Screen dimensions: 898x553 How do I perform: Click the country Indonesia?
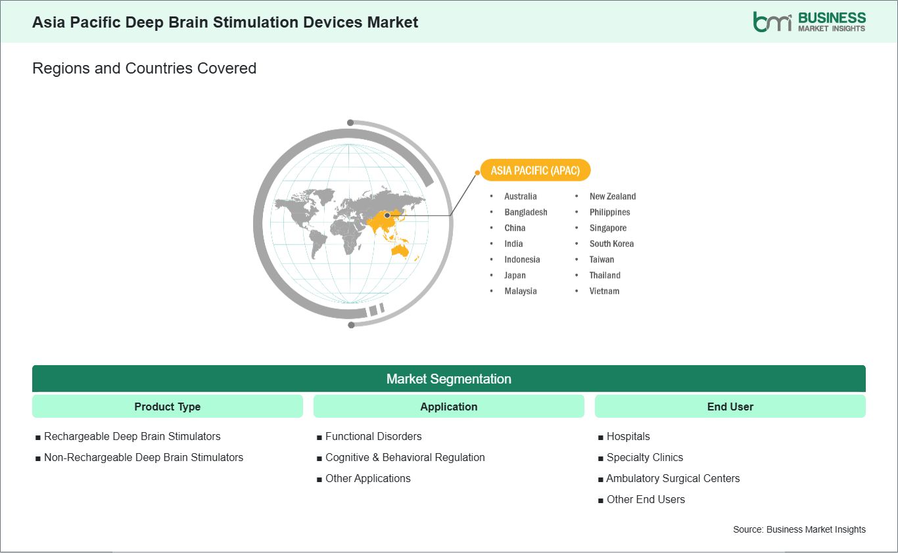click(522, 259)
